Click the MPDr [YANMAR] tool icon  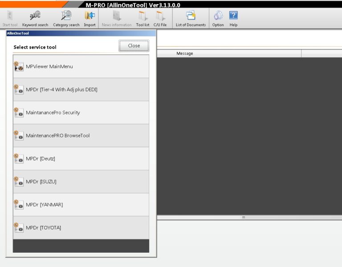click(x=19, y=205)
